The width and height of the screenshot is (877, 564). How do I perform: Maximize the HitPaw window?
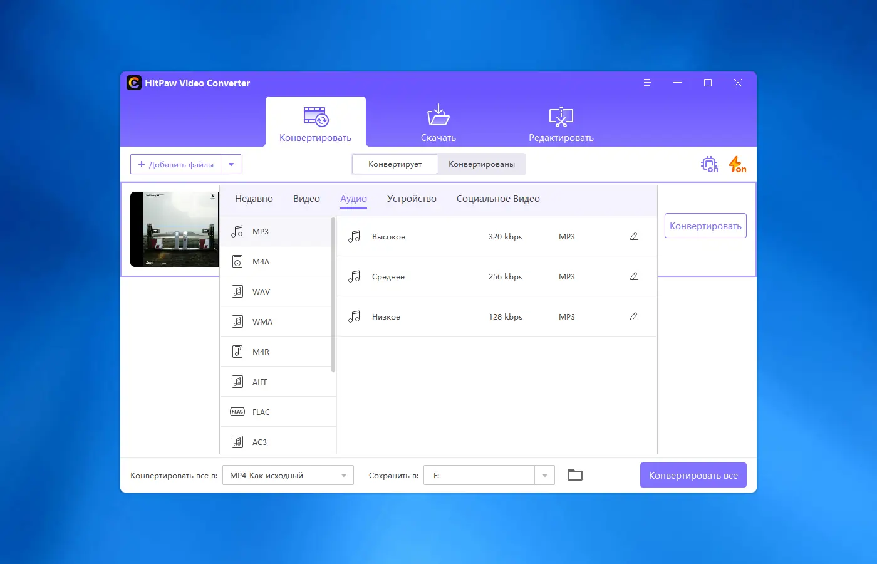point(708,83)
